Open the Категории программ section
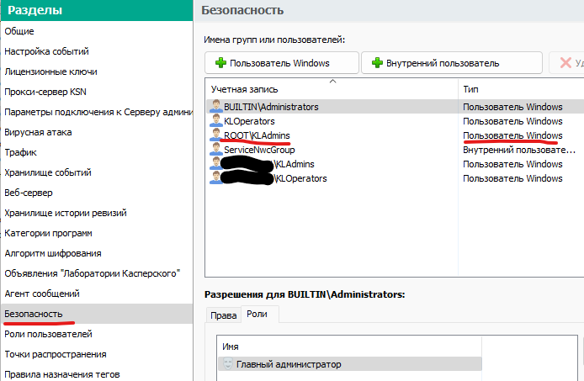Screen dimensions: 584x381 point(49,233)
